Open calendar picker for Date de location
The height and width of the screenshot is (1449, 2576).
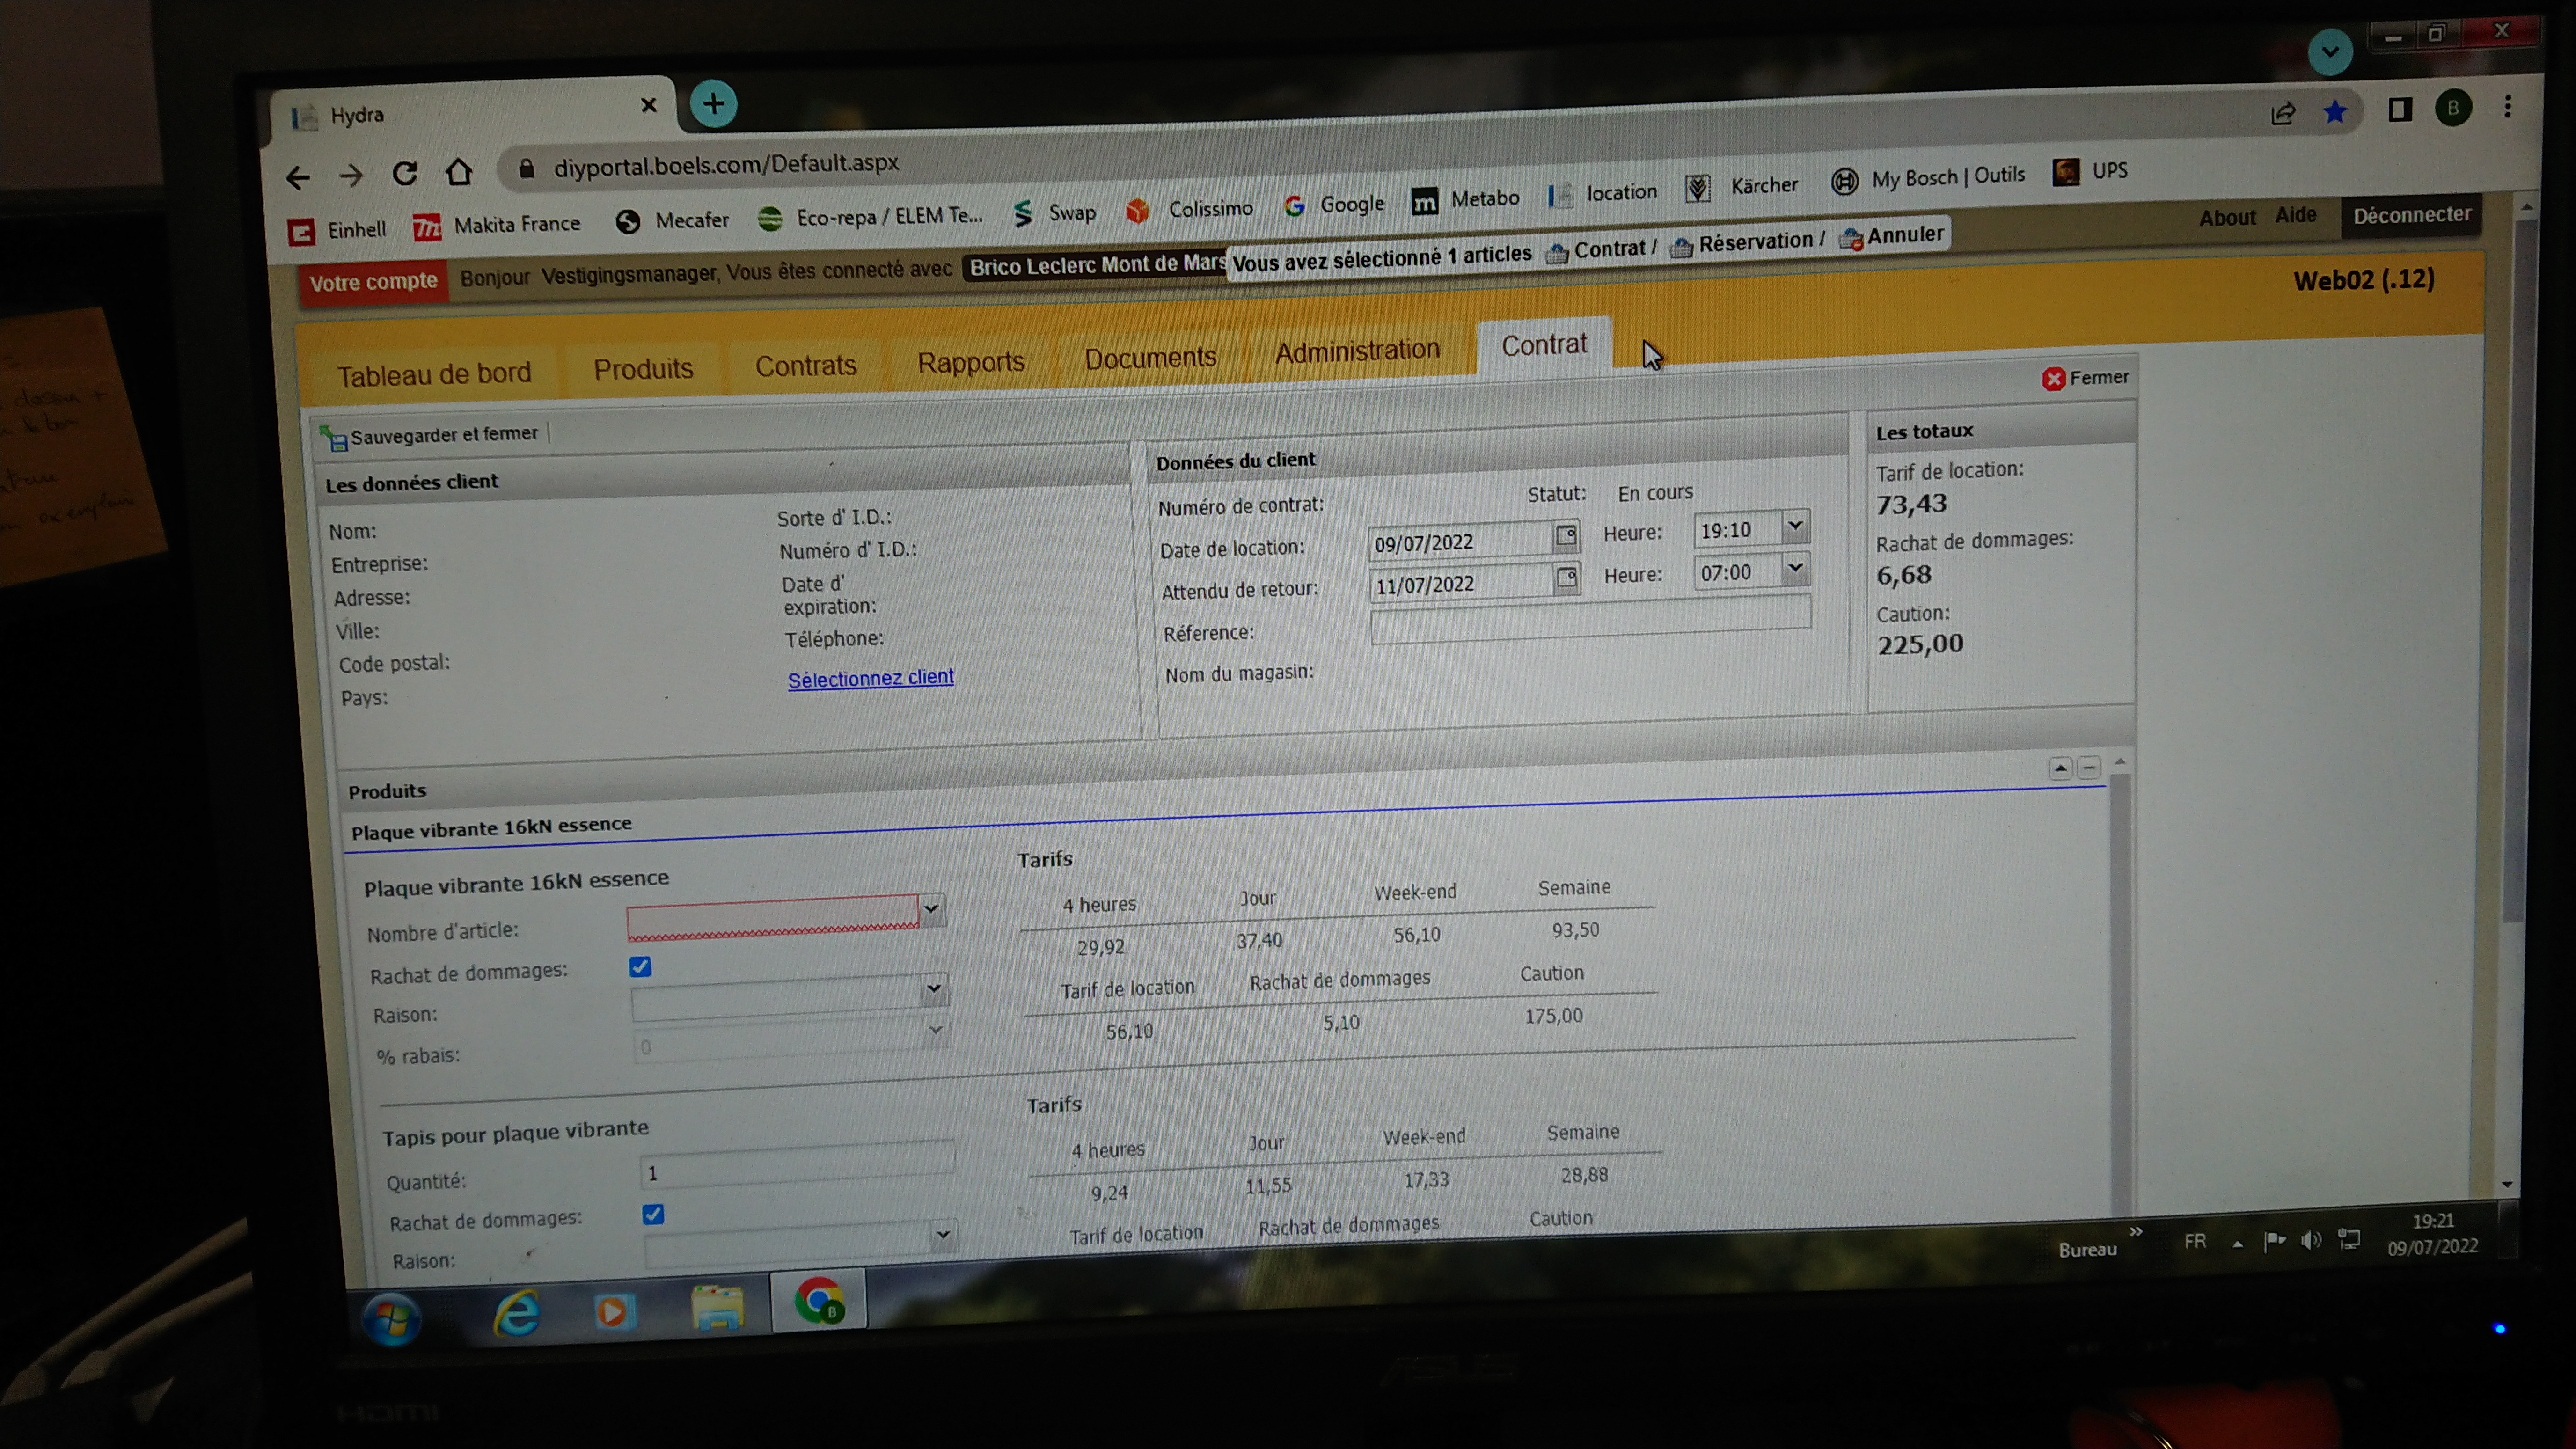pyautogui.click(x=1565, y=535)
